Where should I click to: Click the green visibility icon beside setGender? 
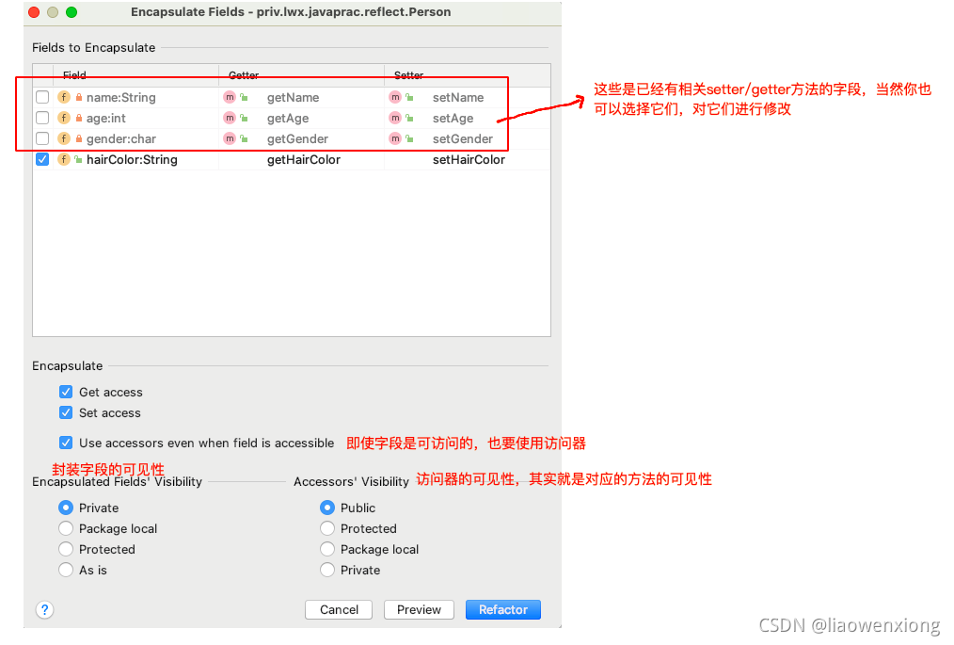point(410,138)
